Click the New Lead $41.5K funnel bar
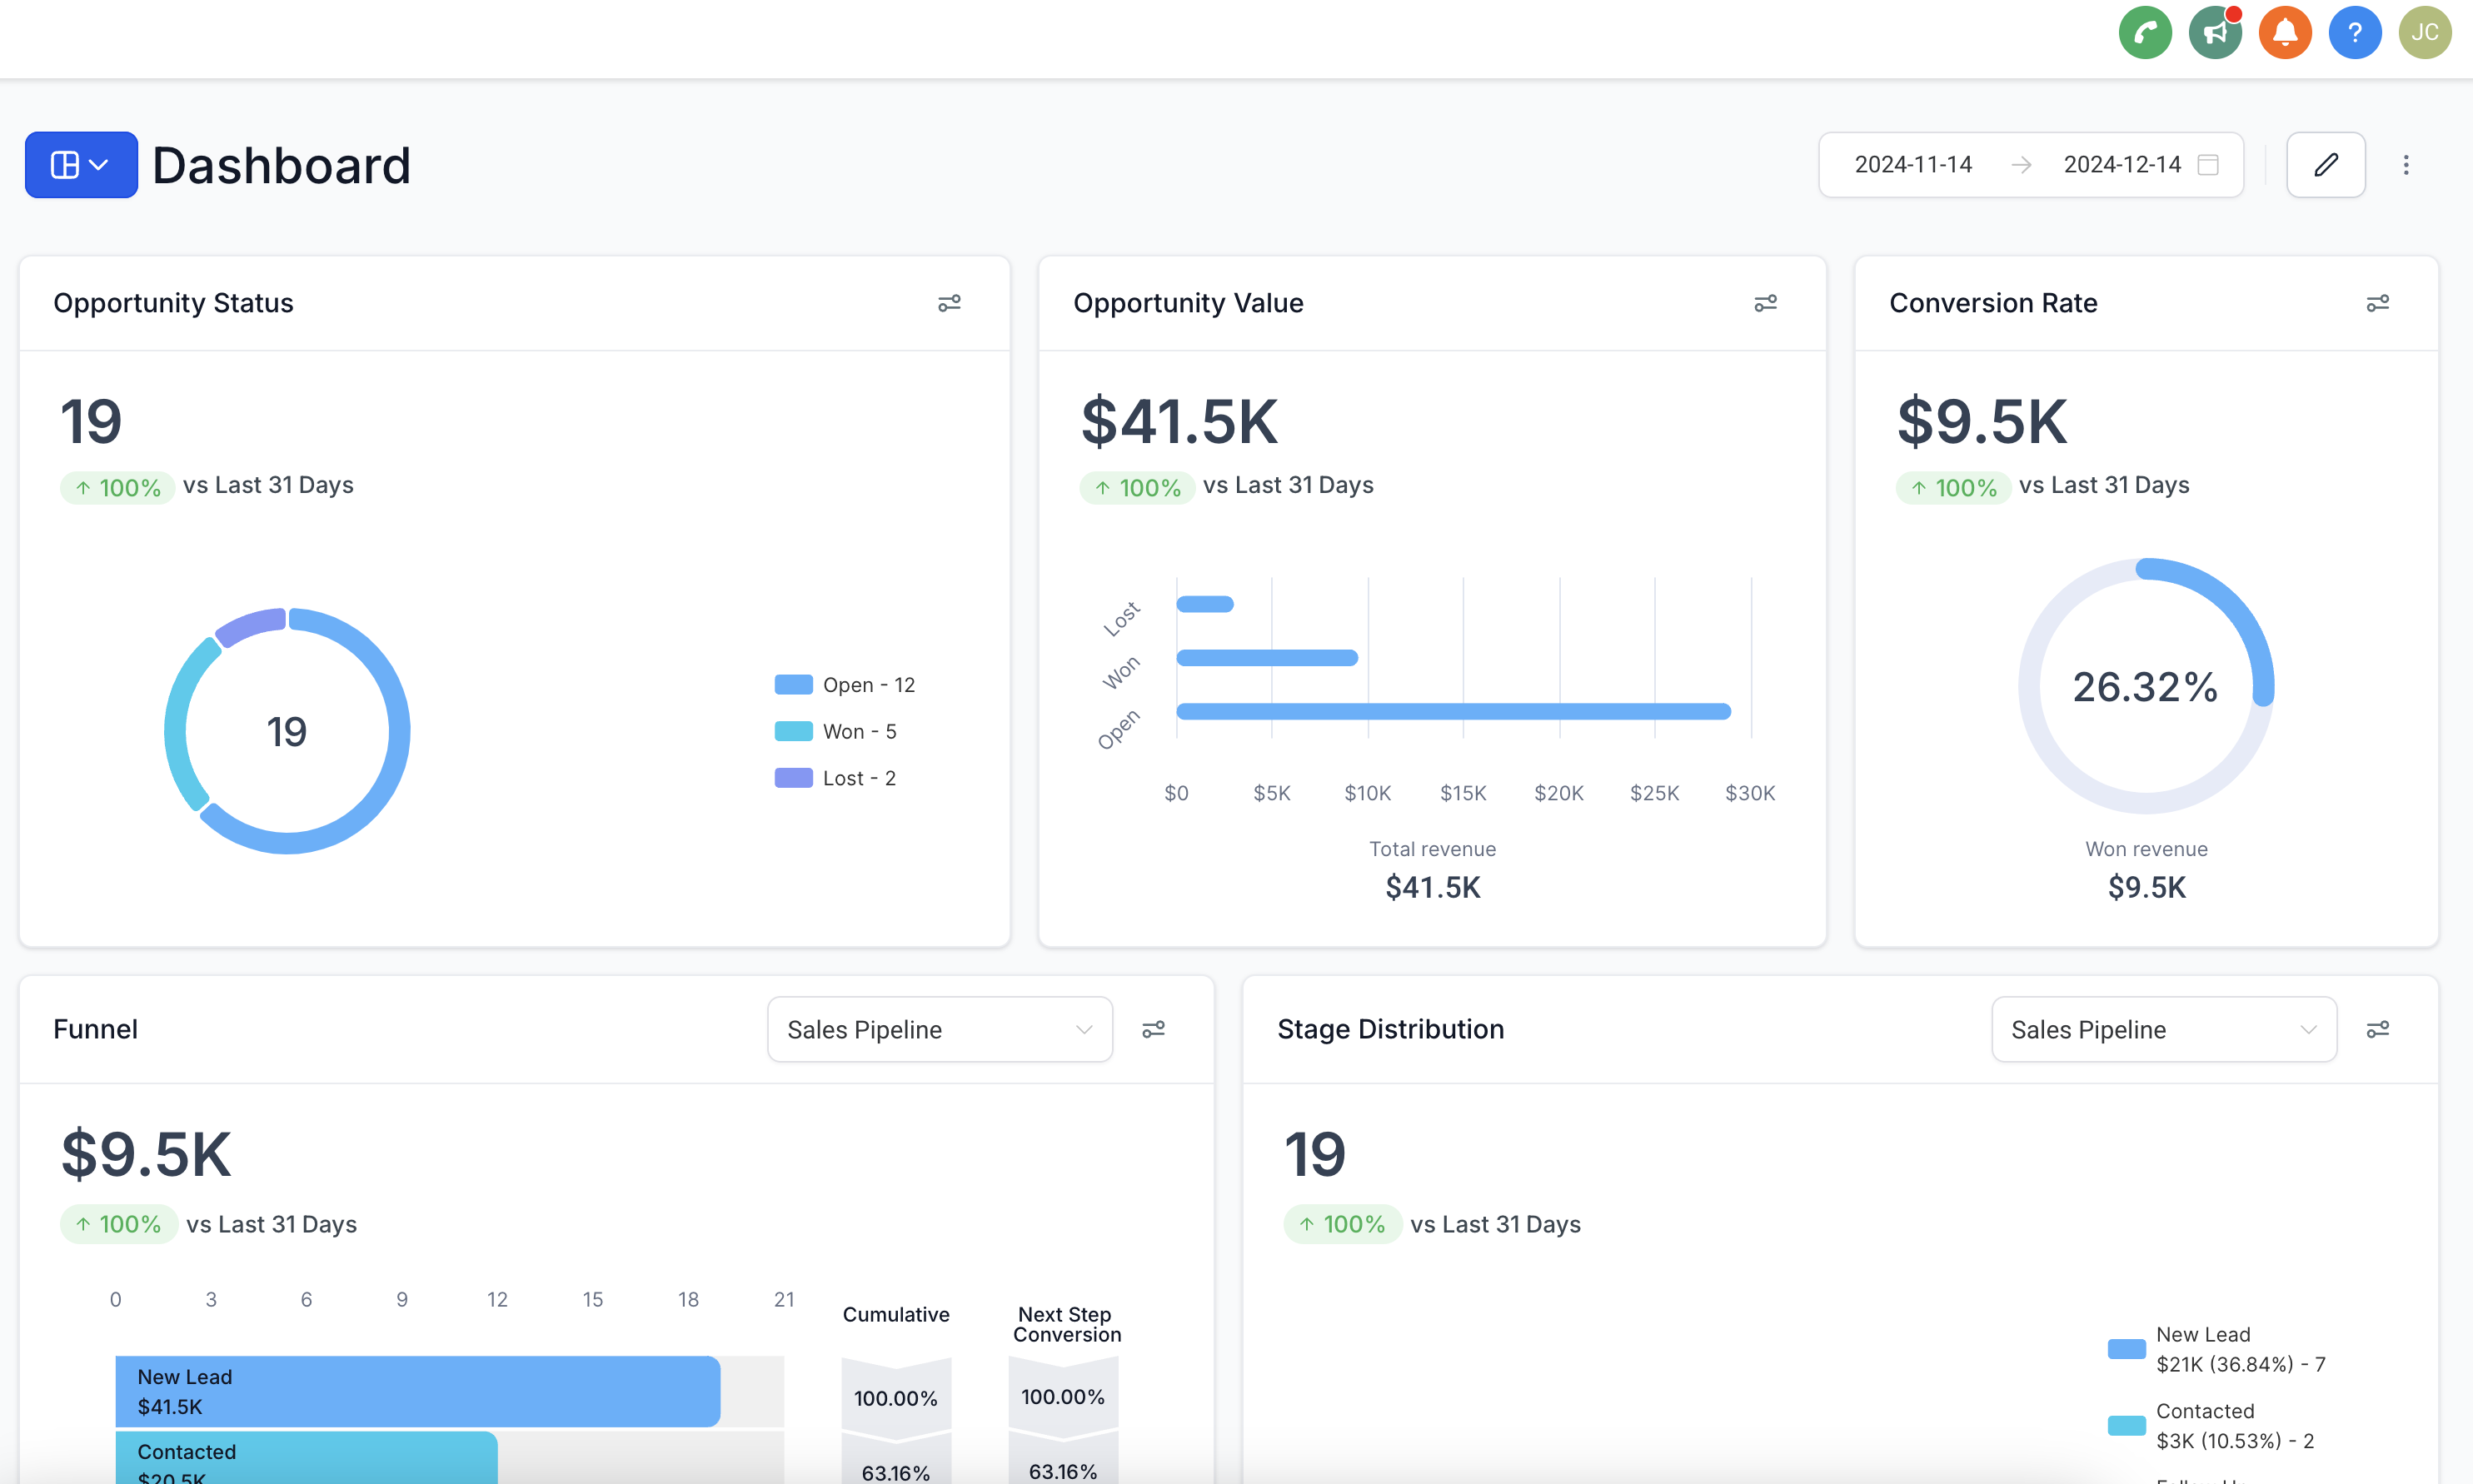 417,1391
